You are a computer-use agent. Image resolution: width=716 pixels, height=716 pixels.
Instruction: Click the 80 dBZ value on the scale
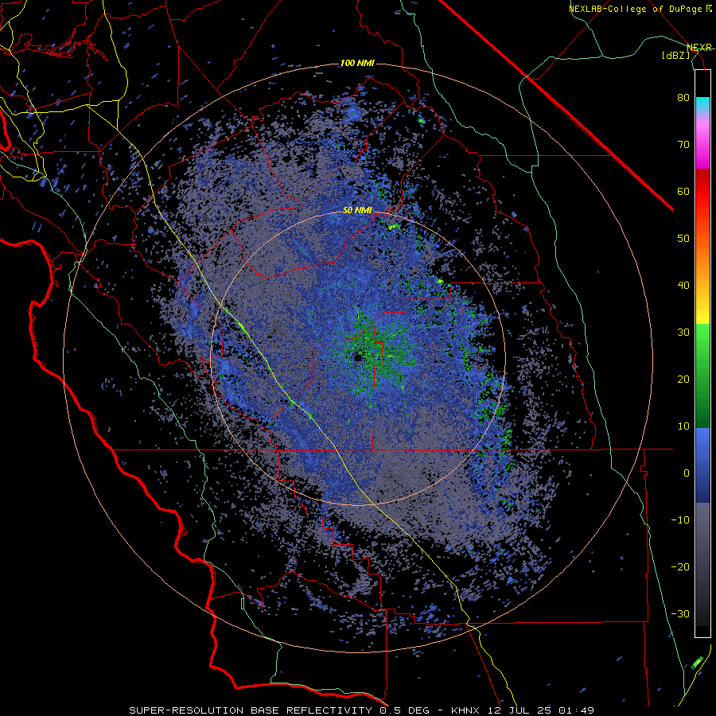coord(683,98)
